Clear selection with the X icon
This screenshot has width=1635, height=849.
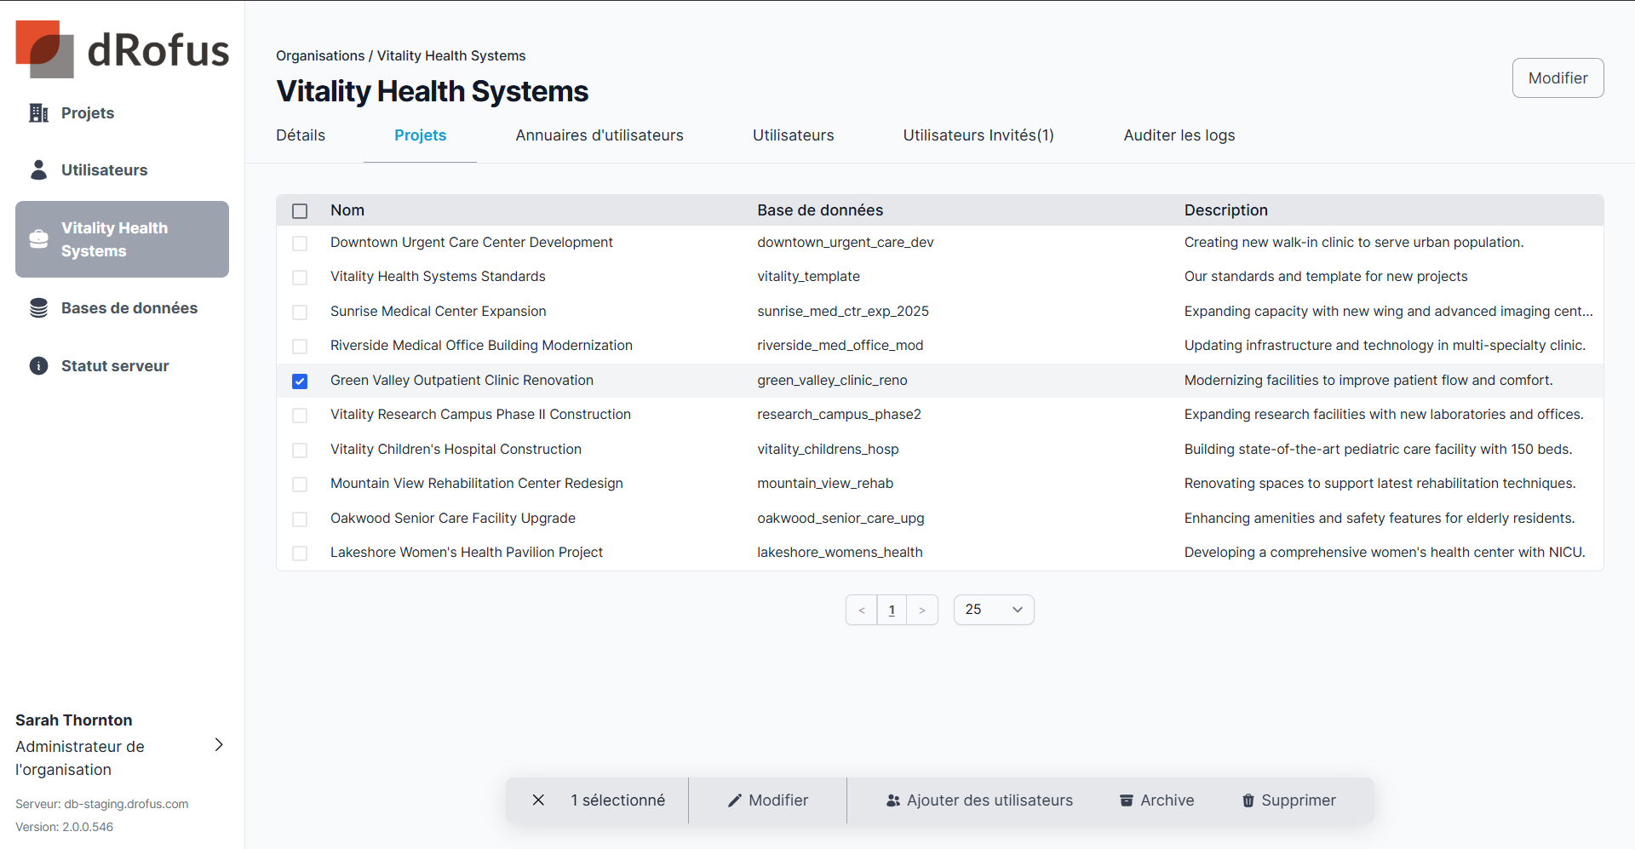click(x=538, y=800)
